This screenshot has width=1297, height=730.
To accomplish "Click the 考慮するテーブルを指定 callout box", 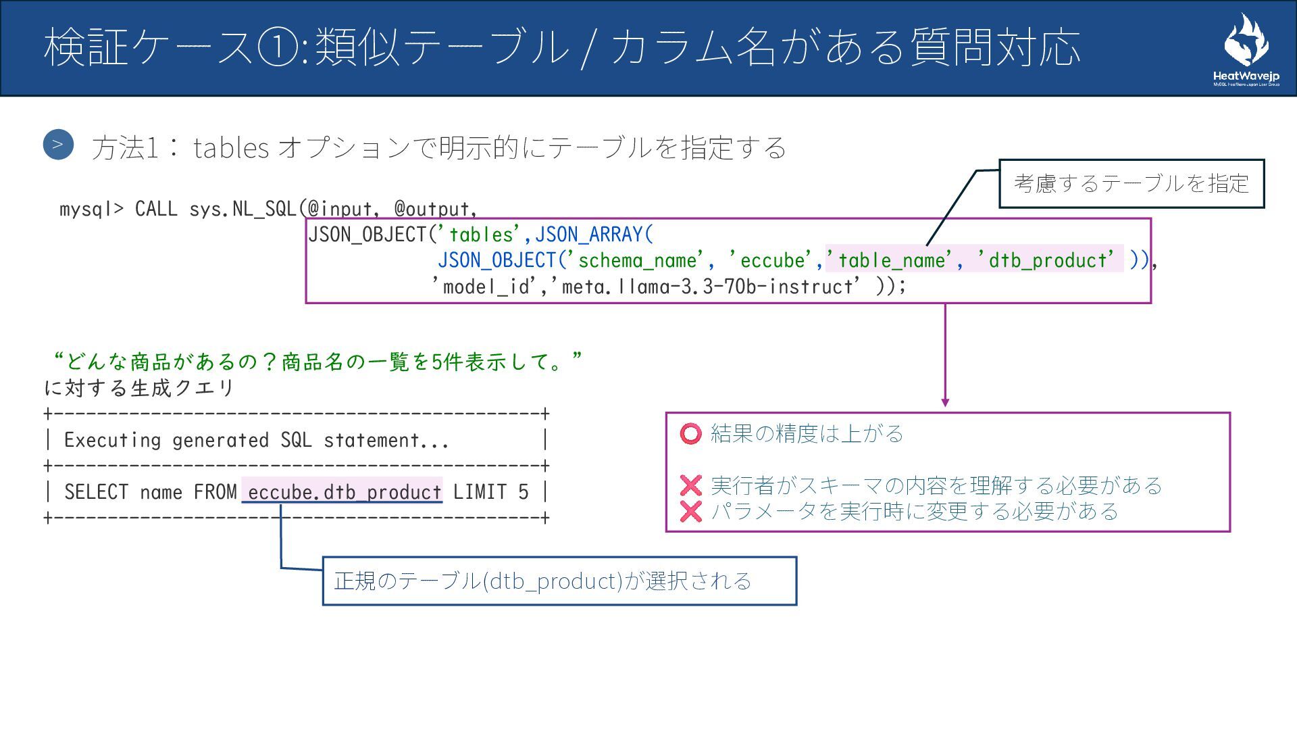I will point(1131,183).
